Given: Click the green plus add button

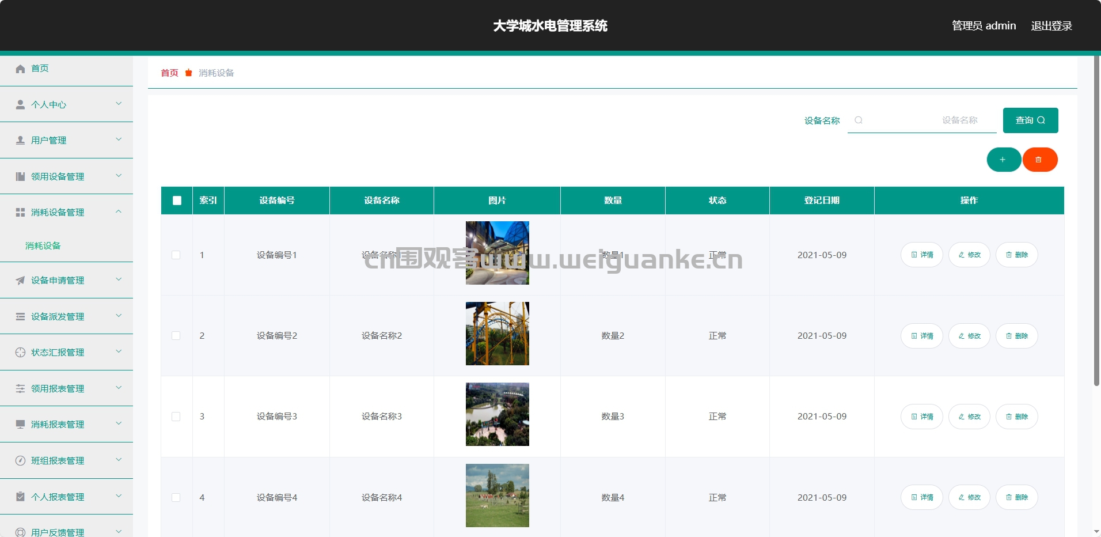Looking at the screenshot, I should [x=1004, y=160].
